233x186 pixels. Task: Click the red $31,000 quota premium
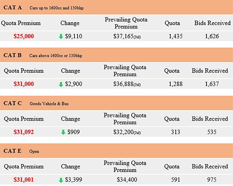click(x=24, y=84)
